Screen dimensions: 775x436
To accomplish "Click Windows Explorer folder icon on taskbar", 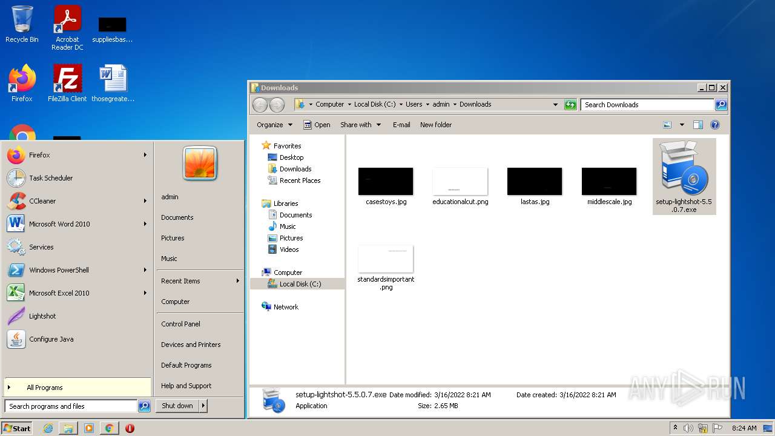I will [x=68, y=428].
